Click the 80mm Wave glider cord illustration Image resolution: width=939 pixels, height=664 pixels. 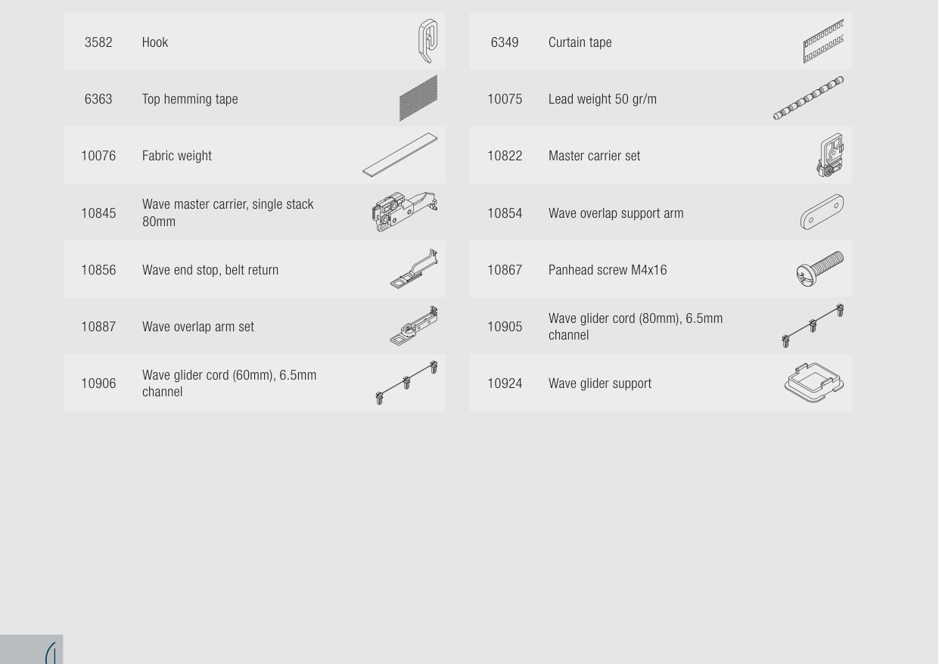pyautogui.click(x=813, y=326)
